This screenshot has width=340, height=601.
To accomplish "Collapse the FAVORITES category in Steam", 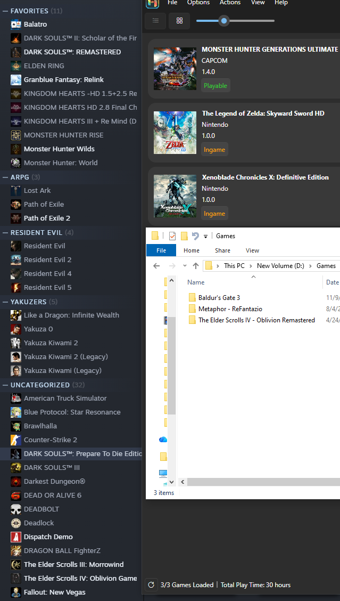I will click(x=5, y=11).
